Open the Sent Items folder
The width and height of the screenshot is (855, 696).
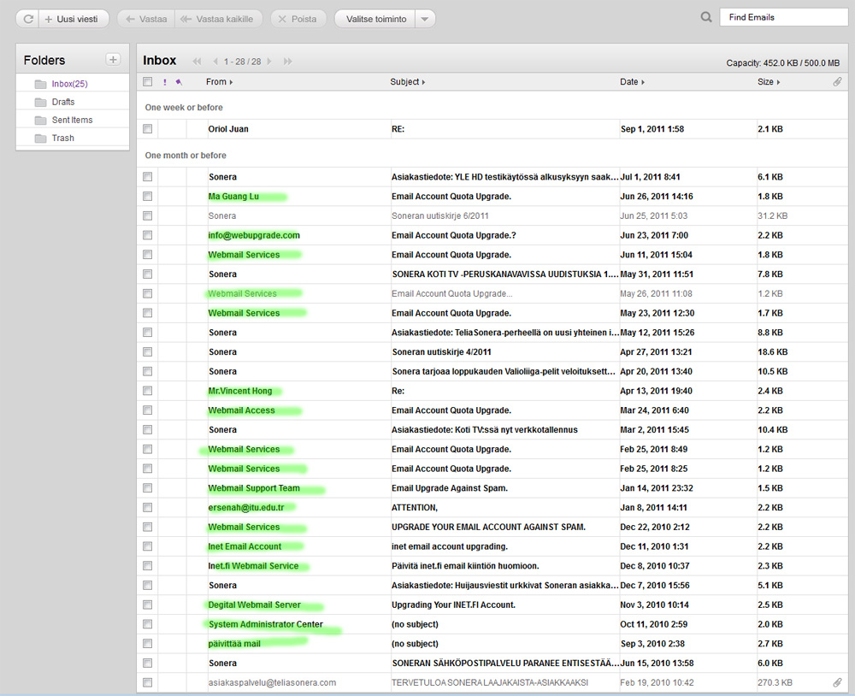(72, 120)
